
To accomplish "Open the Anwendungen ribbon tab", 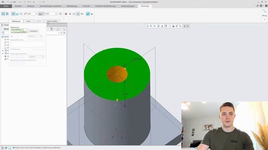I will 128,6.
